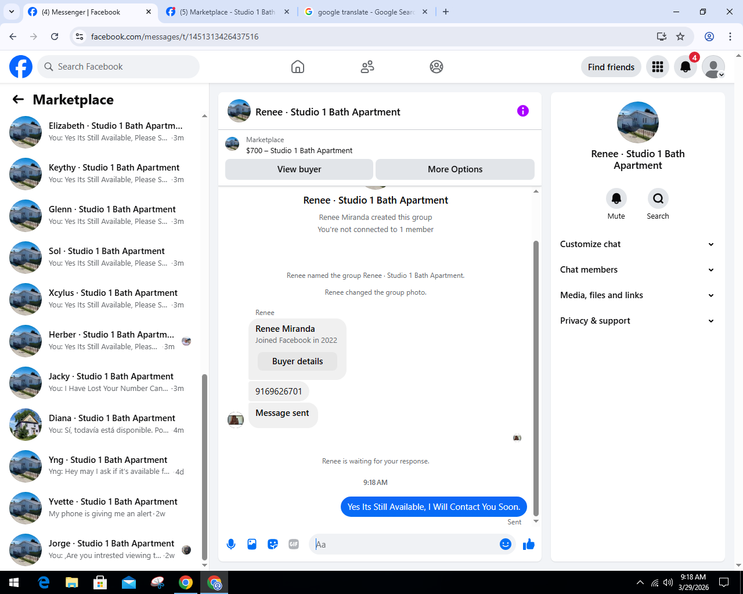Go to the Facebook Home icon
Screen dimensions: 743x594
[x=298, y=67]
